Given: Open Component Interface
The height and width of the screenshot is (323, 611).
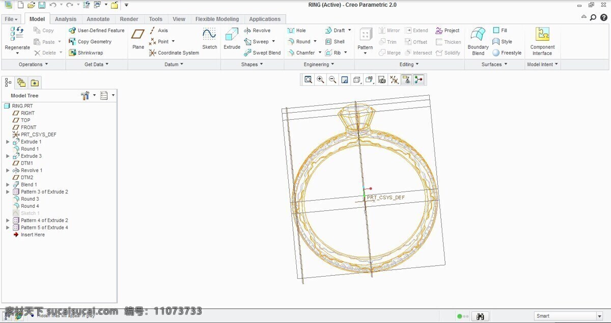Looking at the screenshot, I should click(542, 41).
